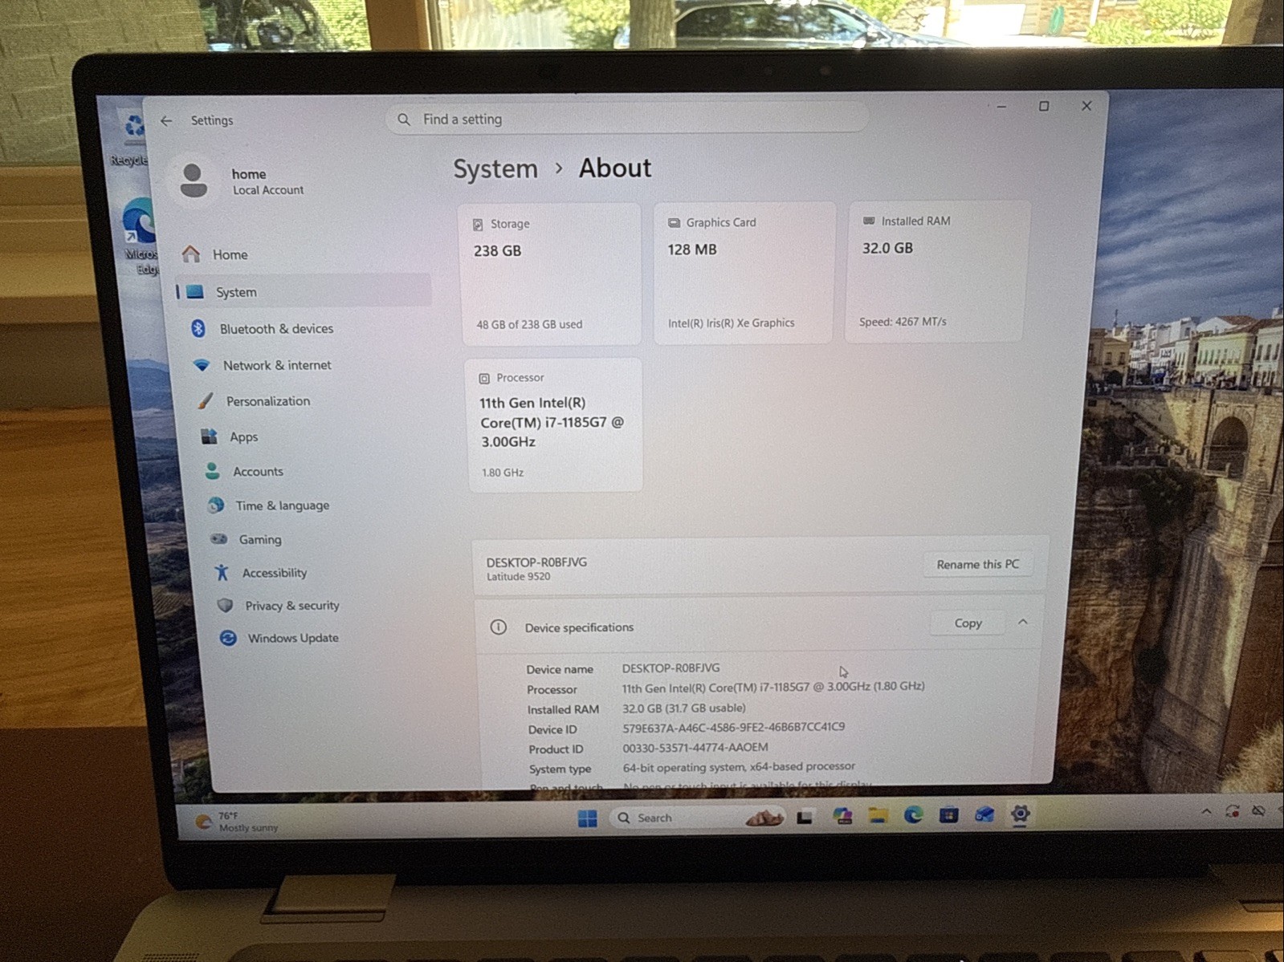Minimize the Settings window
1284x962 pixels.
coord(1001,107)
